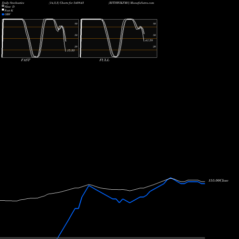This screenshot has width=239, height=239.
Task: Click the 80 axis label in FULL chart
Action: 154,23
